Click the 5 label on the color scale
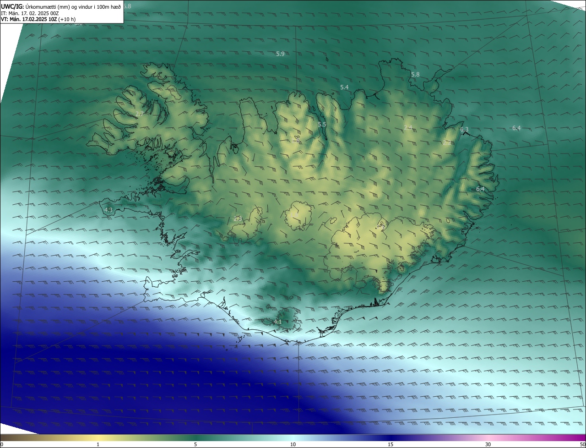This screenshot has width=586, height=448. tap(195, 444)
